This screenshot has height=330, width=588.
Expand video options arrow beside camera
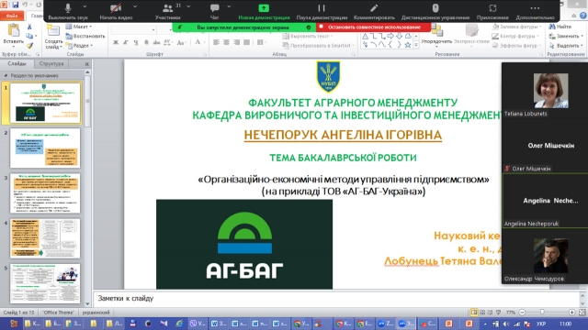pos(135,6)
